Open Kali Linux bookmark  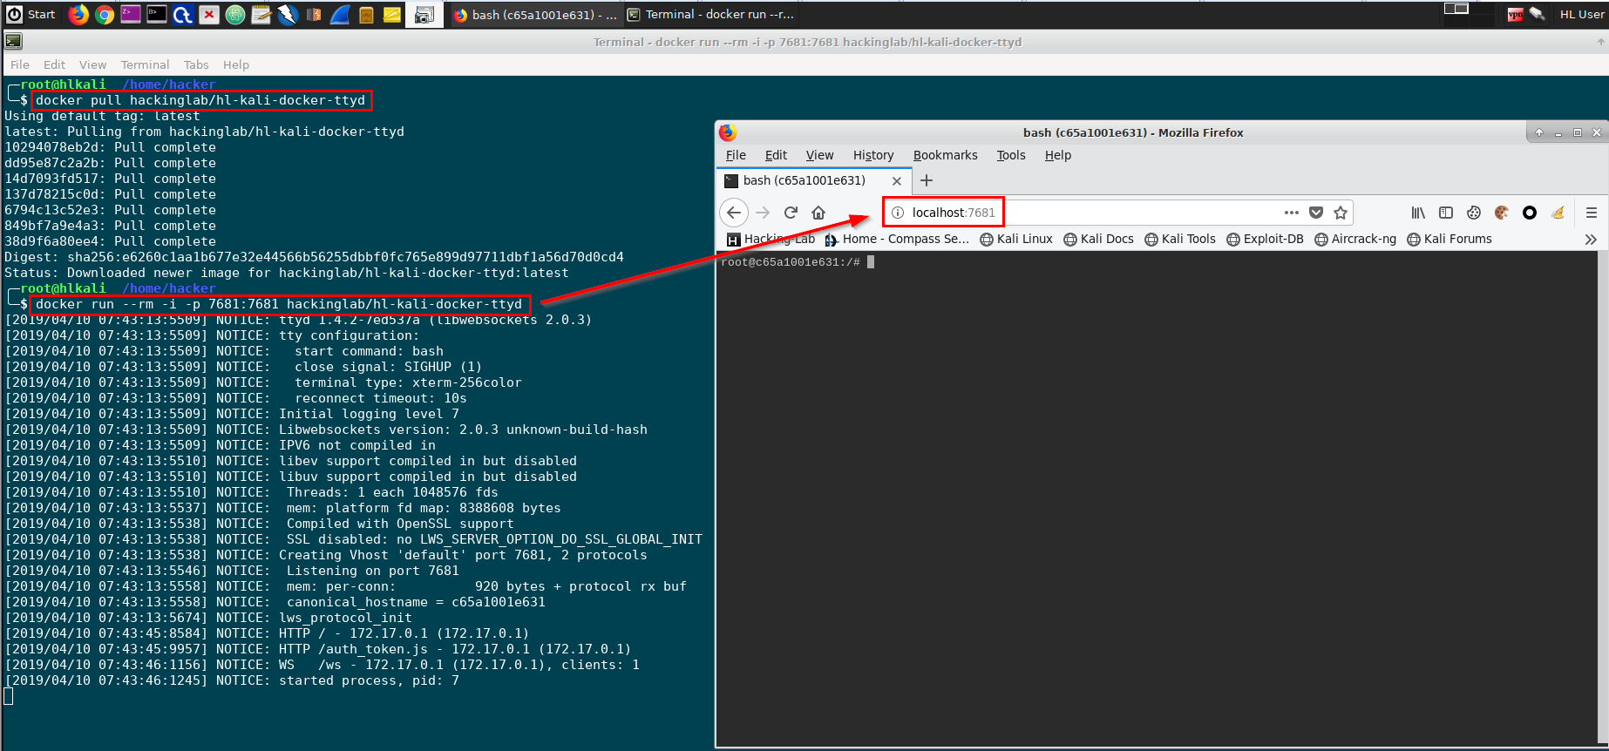coord(1016,239)
